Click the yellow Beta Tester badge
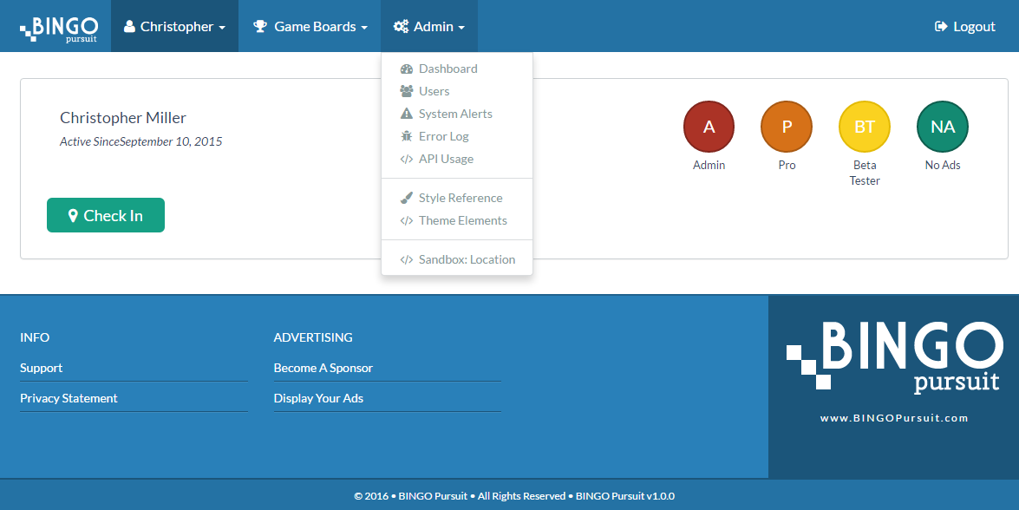Screen dimensions: 1019x510 coord(865,127)
